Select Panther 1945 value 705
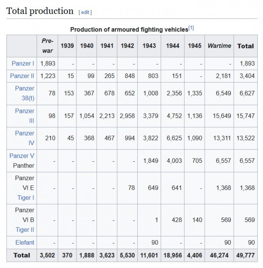Screen dimensions: 263x268 (197, 161)
